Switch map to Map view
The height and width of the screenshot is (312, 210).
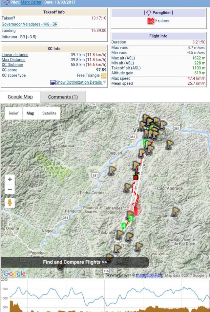[x=30, y=113]
